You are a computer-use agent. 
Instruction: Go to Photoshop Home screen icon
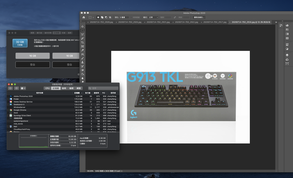click(84, 18)
